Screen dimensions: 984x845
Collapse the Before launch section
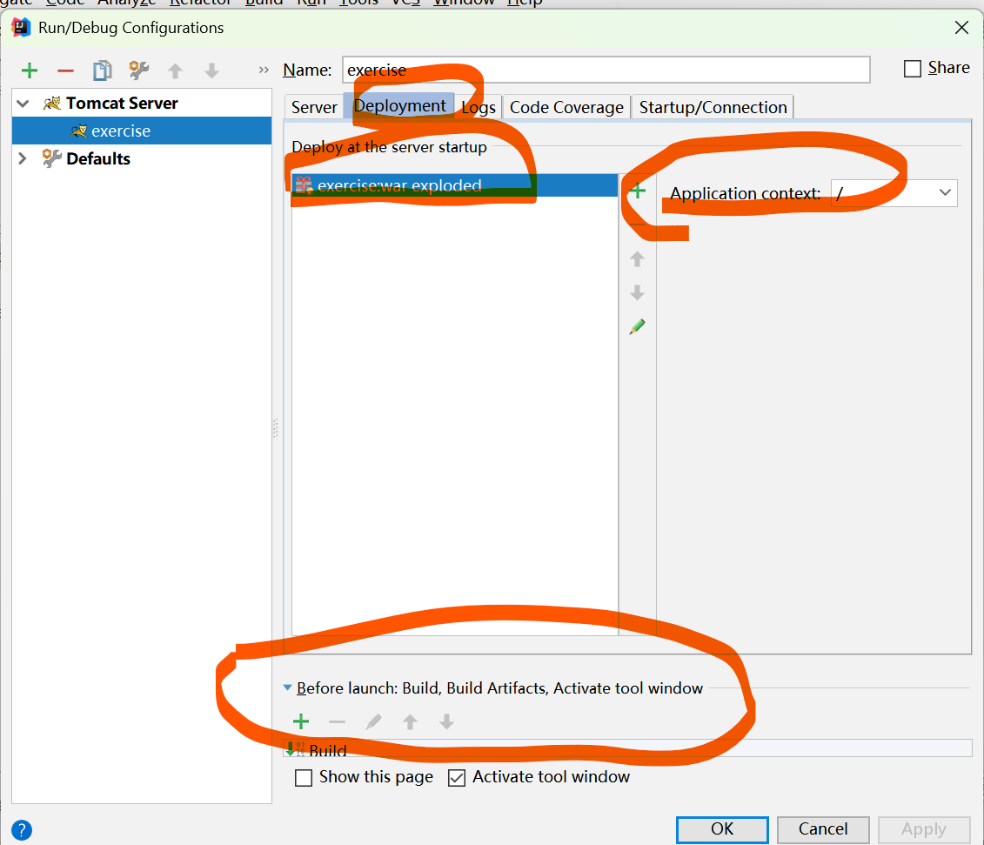coord(287,688)
